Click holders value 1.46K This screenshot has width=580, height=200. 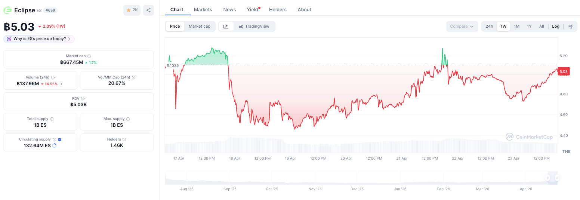[x=117, y=145]
